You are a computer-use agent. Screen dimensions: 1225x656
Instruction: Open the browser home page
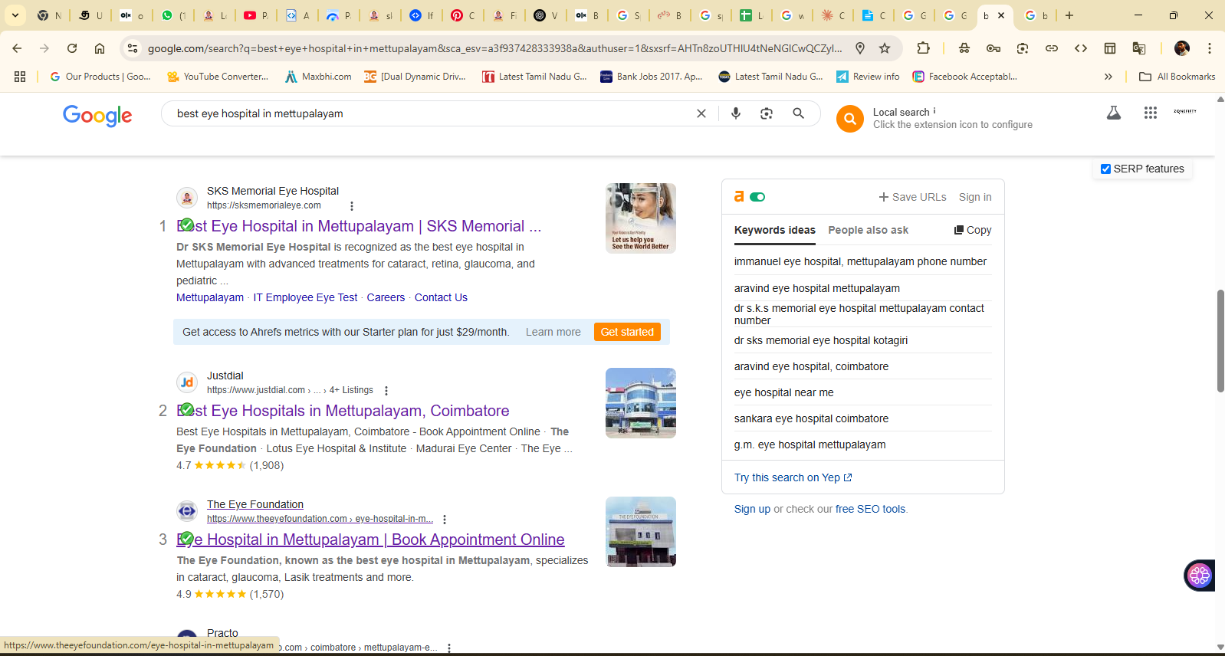100,48
